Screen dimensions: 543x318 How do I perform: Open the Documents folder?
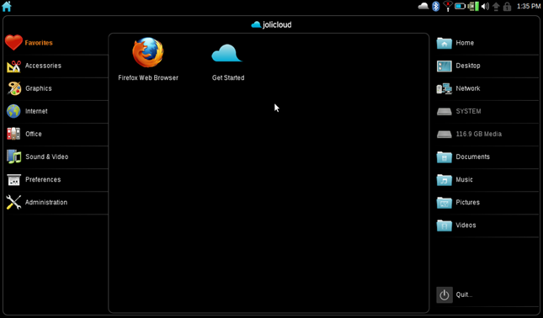487,157
